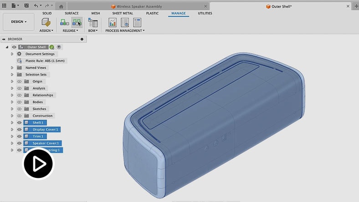Click the RELEASE menu label
The height and width of the screenshot is (202, 359).
click(70, 30)
